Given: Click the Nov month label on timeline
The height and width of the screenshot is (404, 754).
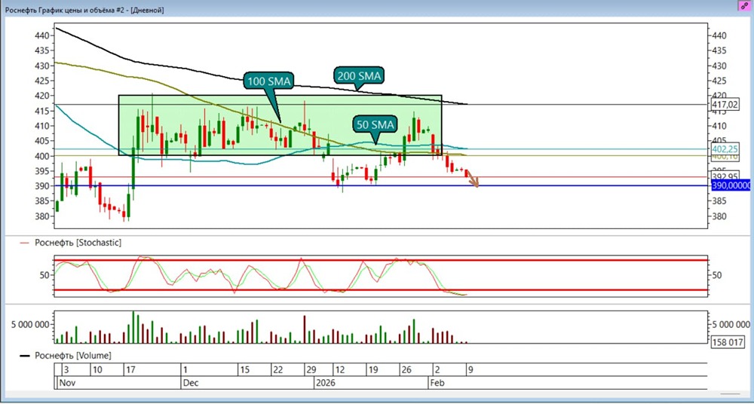Looking at the screenshot, I should point(66,384).
